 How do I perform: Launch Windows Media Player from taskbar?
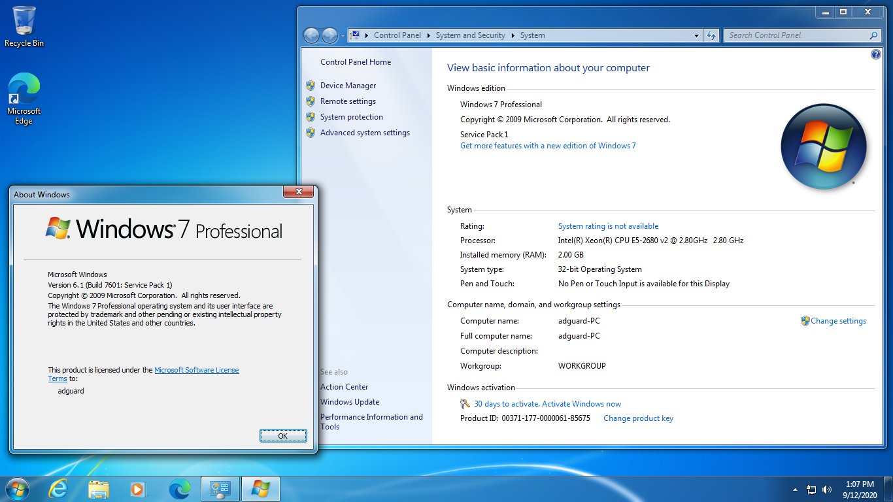[139, 488]
